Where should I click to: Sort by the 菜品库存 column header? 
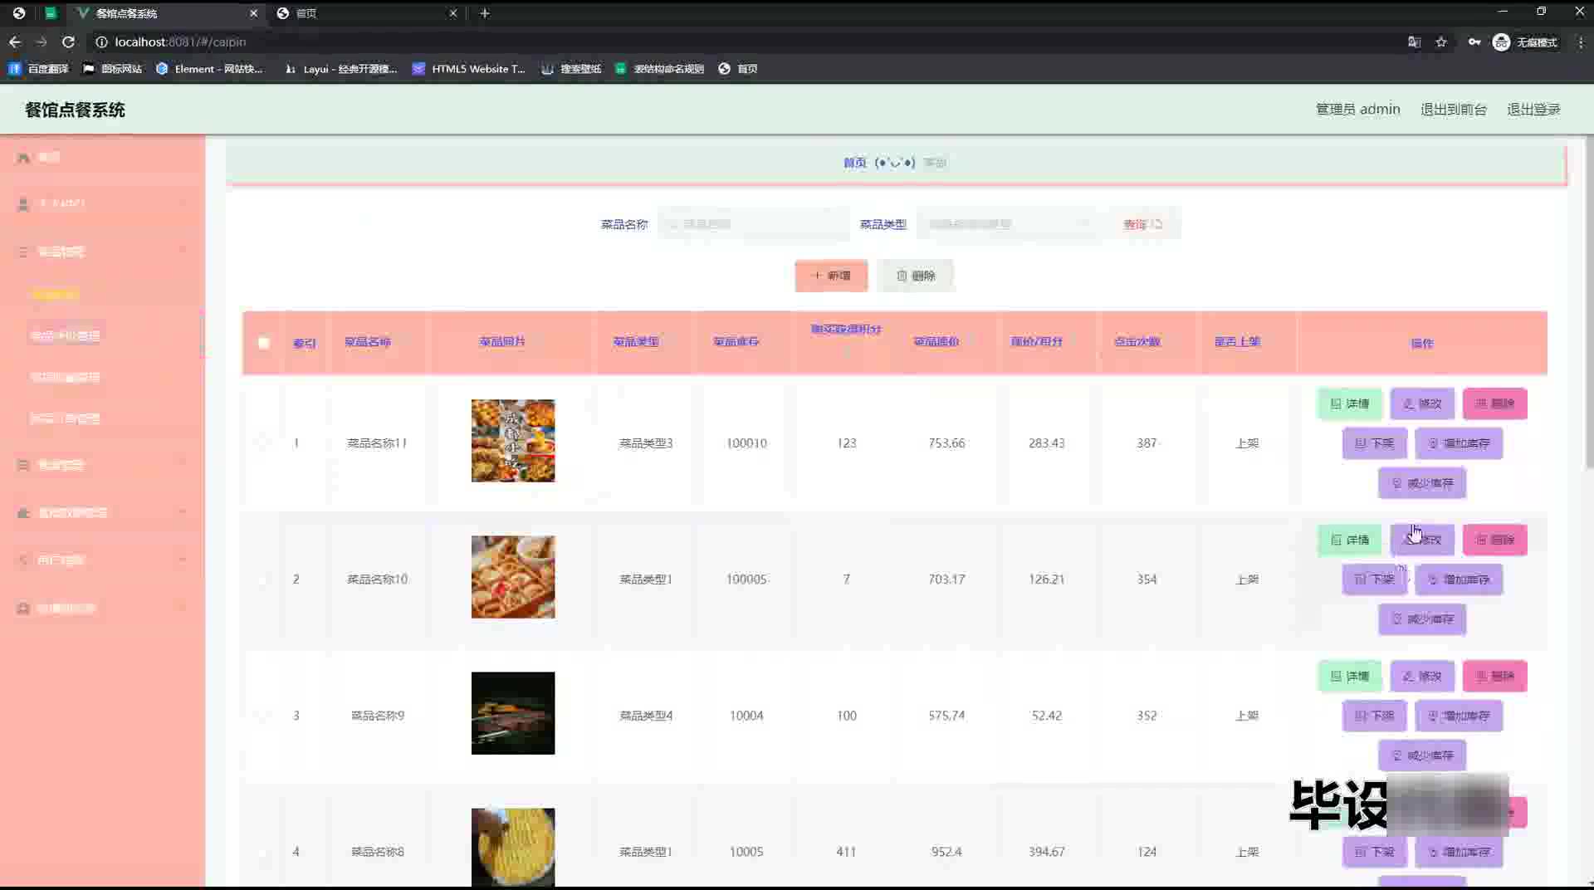[736, 341]
